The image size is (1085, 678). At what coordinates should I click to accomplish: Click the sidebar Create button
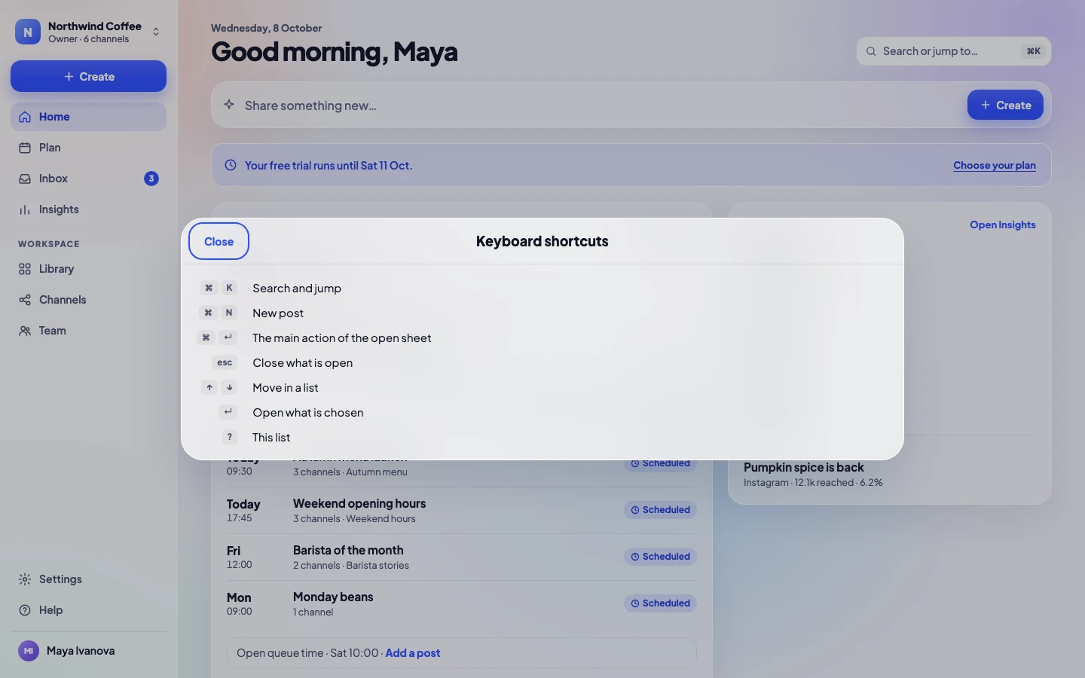88,76
